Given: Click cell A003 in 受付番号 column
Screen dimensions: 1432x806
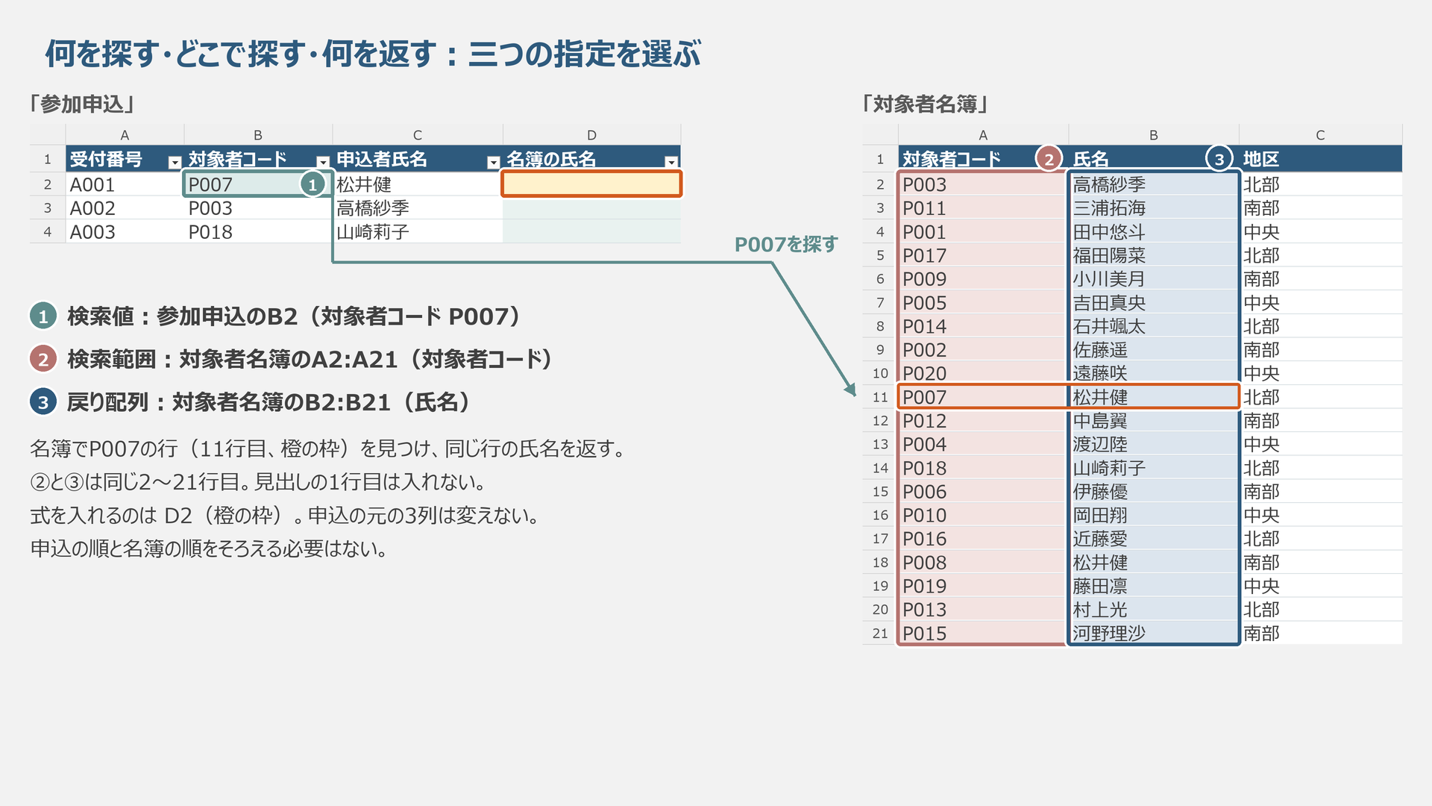Looking at the screenshot, I should point(125,232).
